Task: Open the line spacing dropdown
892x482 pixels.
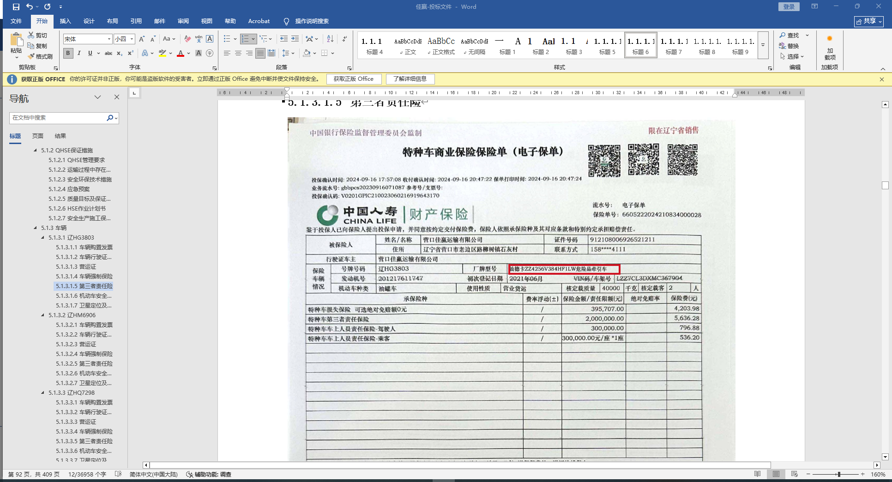Action: coord(288,53)
